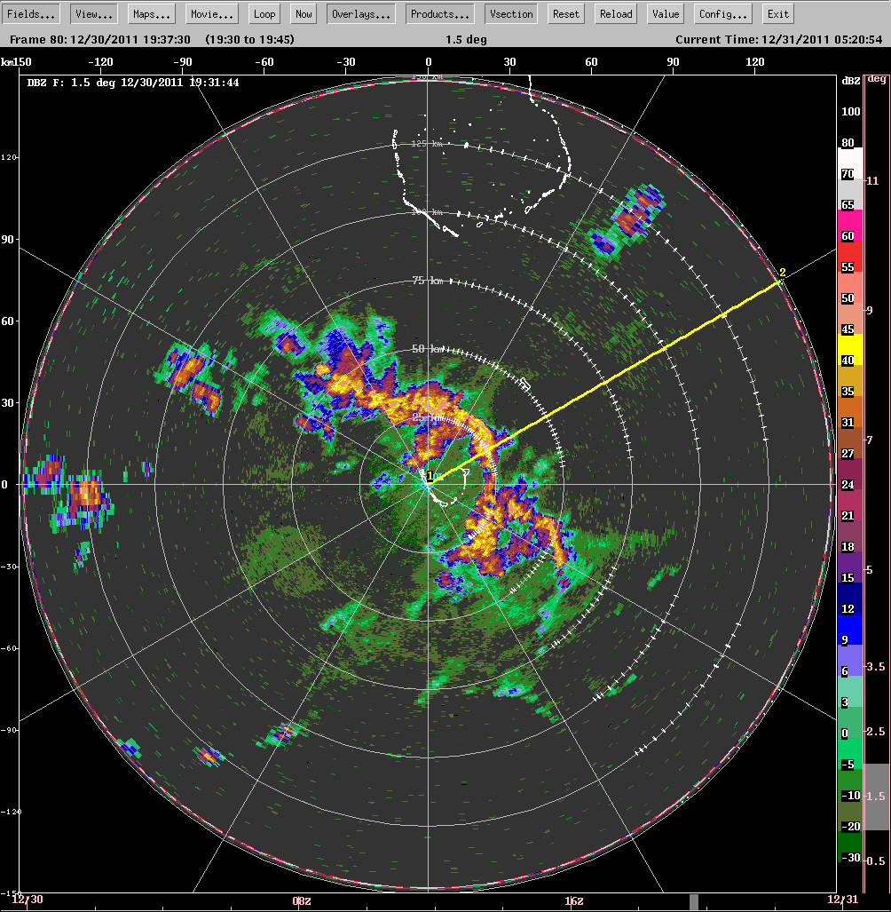Select the 11 deg elevation tick
891x912 pixels.
872,181
